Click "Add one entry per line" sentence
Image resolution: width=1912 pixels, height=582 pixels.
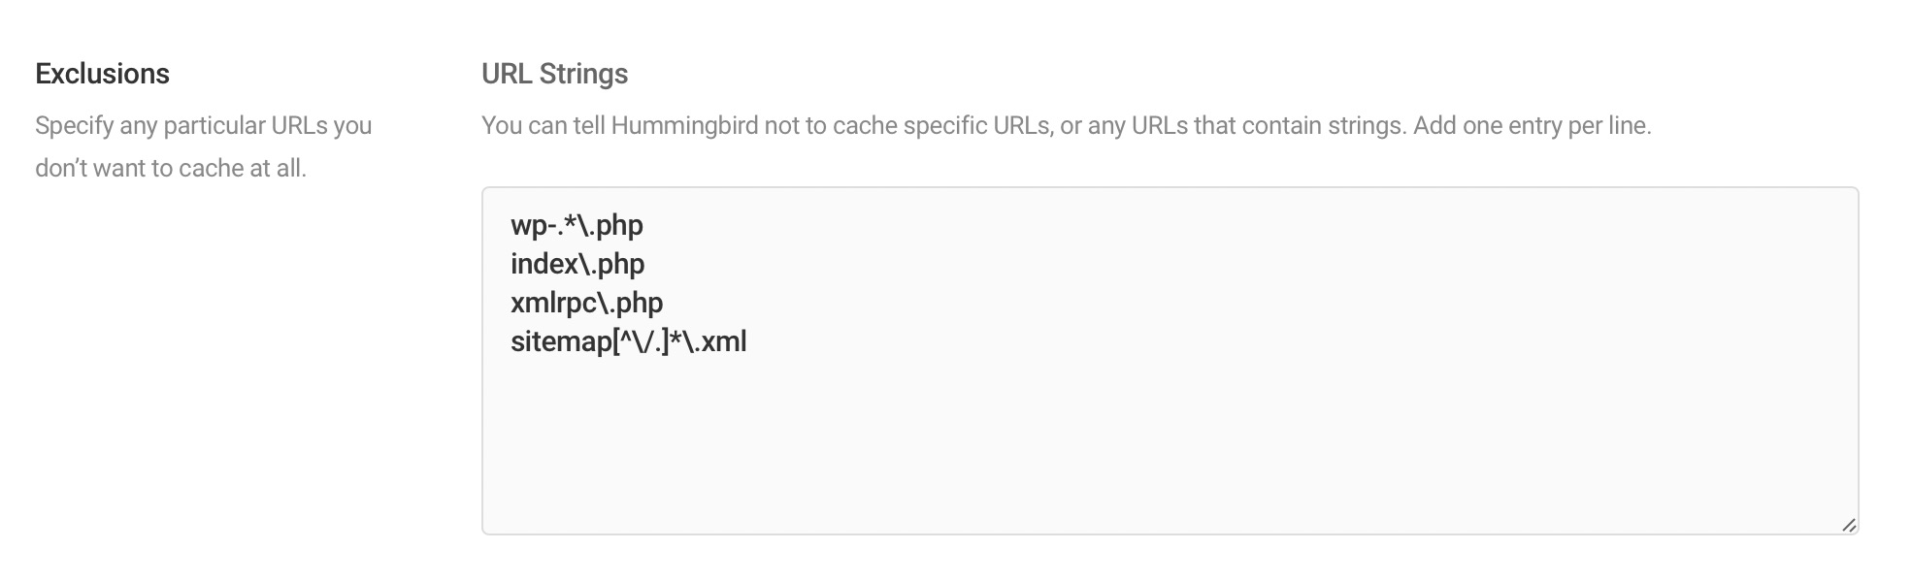[x=1532, y=126]
